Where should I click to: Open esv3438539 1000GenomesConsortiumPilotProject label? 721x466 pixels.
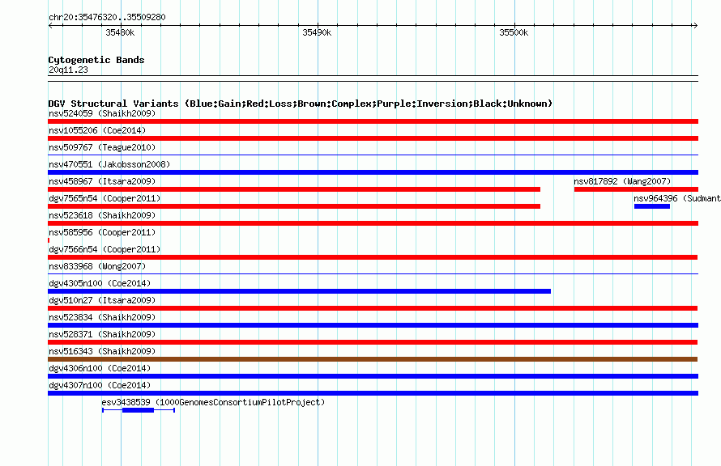[x=213, y=402]
